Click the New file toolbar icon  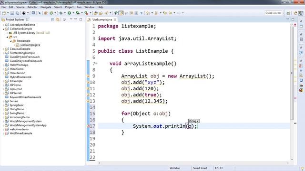[x=4, y=13]
